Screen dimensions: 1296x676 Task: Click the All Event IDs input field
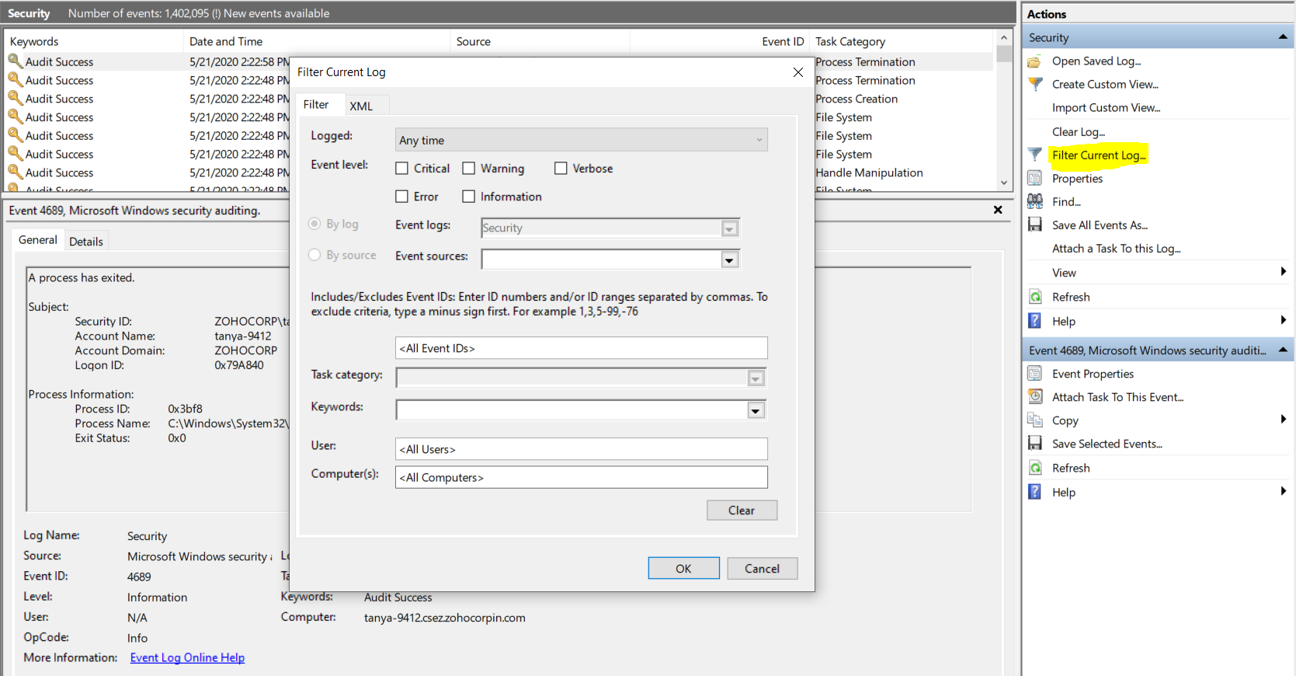click(582, 348)
